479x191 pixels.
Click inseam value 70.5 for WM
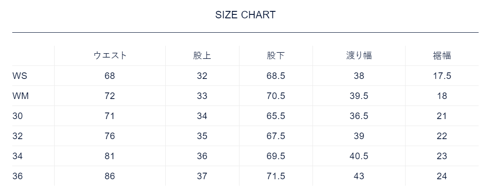[276, 96]
